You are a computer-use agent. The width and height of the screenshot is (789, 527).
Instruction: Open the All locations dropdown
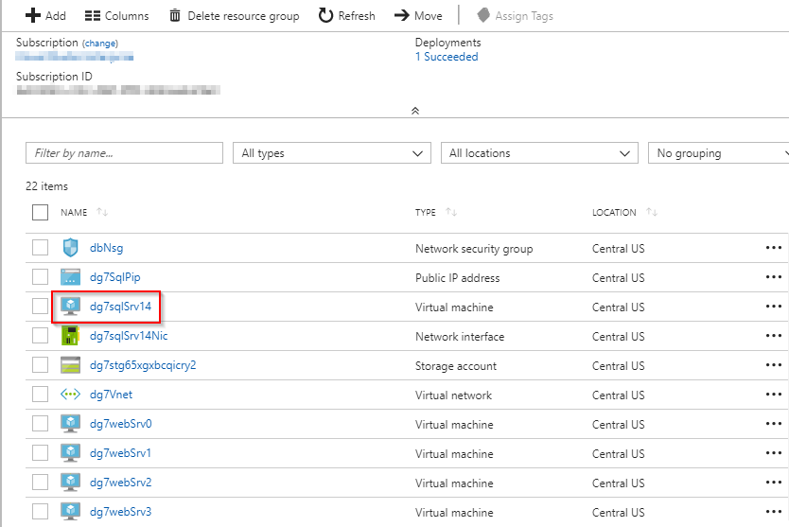539,153
